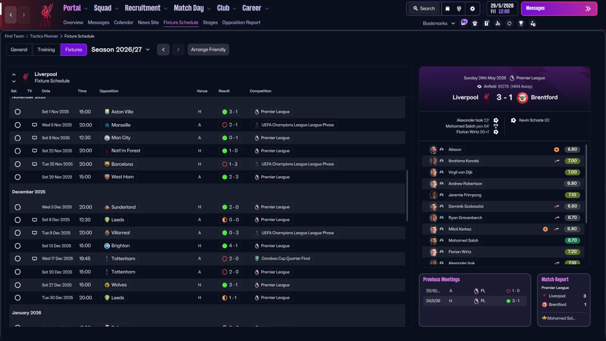Expand the Portal menu dropdown arrow
606x341 pixels.
tap(86, 9)
